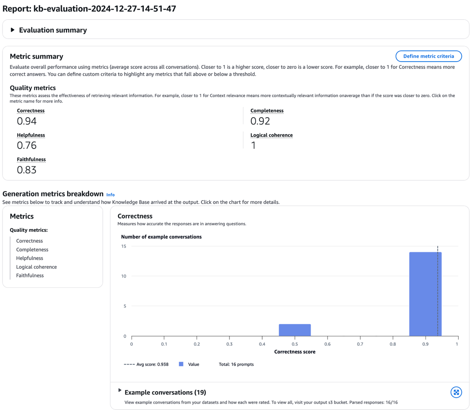This screenshot has height=410, width=470.
Task: Click the Quality metrics: heading in Metrics panel
Action: pyautogui.click(x=29, y=230)
